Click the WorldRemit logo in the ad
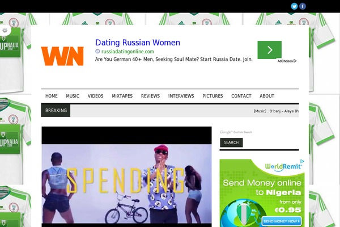The height and width of the screenshot is (227, 340). click(x=283, y=167)
